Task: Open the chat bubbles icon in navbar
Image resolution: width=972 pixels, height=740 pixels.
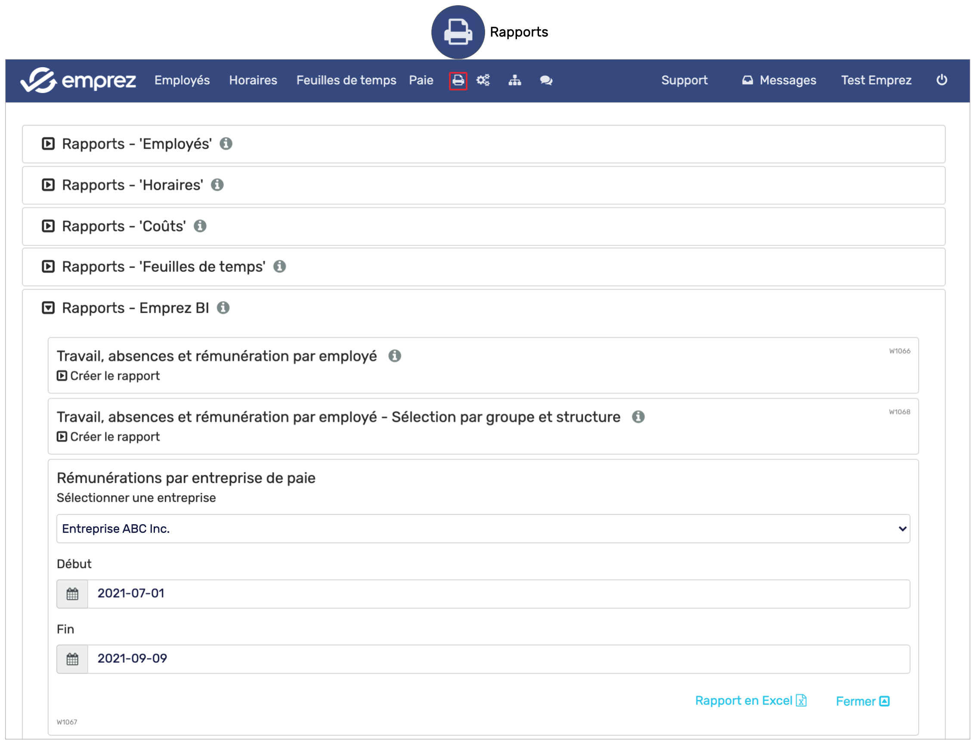Action: [546, 81]
